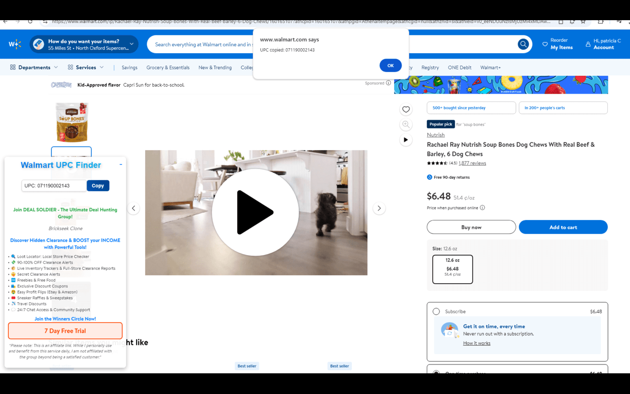This screenshot has height=394, width=630.
Task: Open the 1,877 reviews link
Action: (472, 163)
